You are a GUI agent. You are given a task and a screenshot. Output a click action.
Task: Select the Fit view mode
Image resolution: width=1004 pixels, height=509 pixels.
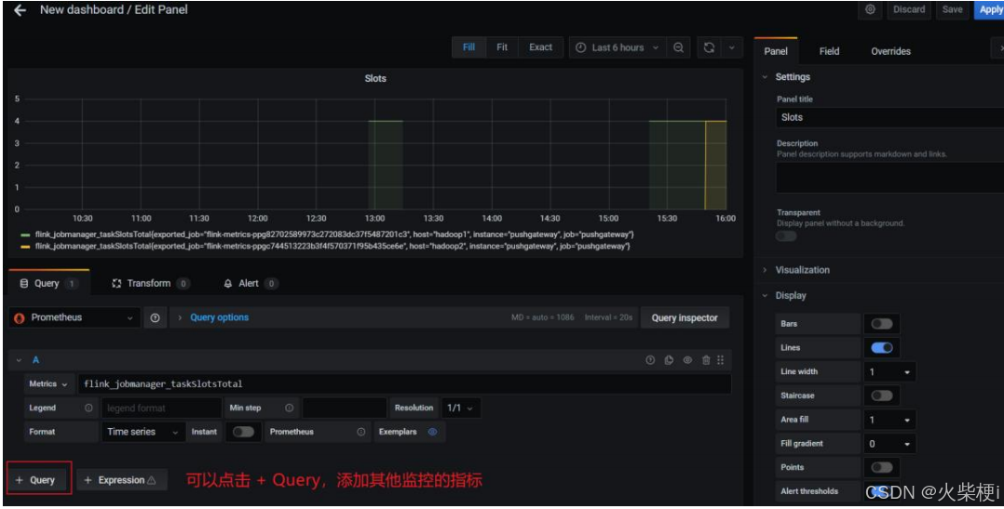pyautogui.click(x=502, y=47)
